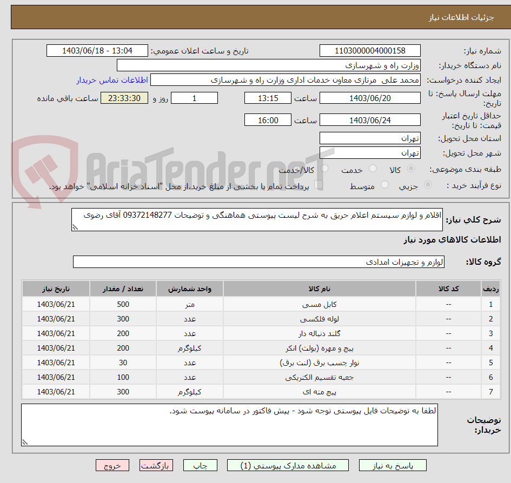Select the جزیی purchase type radio
The height and width of the screenshot is (483, 511).
428,185
